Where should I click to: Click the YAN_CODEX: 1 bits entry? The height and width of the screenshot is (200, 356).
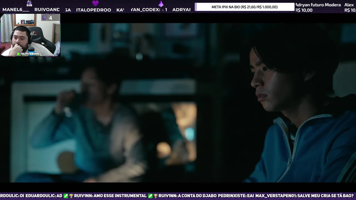point(149,10)
